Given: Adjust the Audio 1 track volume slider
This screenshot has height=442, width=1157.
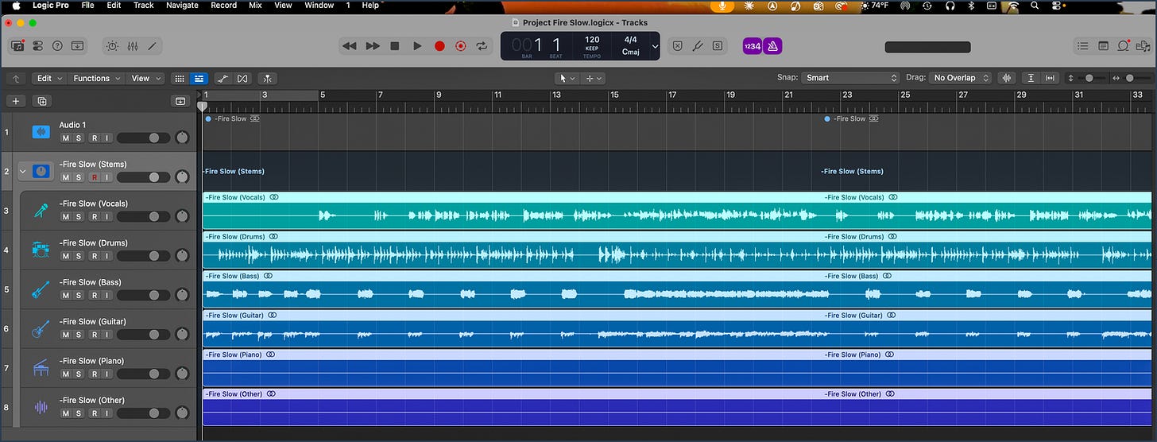Looking at the screenshot, I should [x=143, y=138].
